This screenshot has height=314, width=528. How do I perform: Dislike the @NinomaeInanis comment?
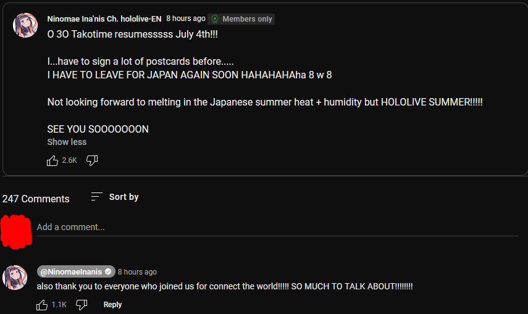[x=82, y=305]
